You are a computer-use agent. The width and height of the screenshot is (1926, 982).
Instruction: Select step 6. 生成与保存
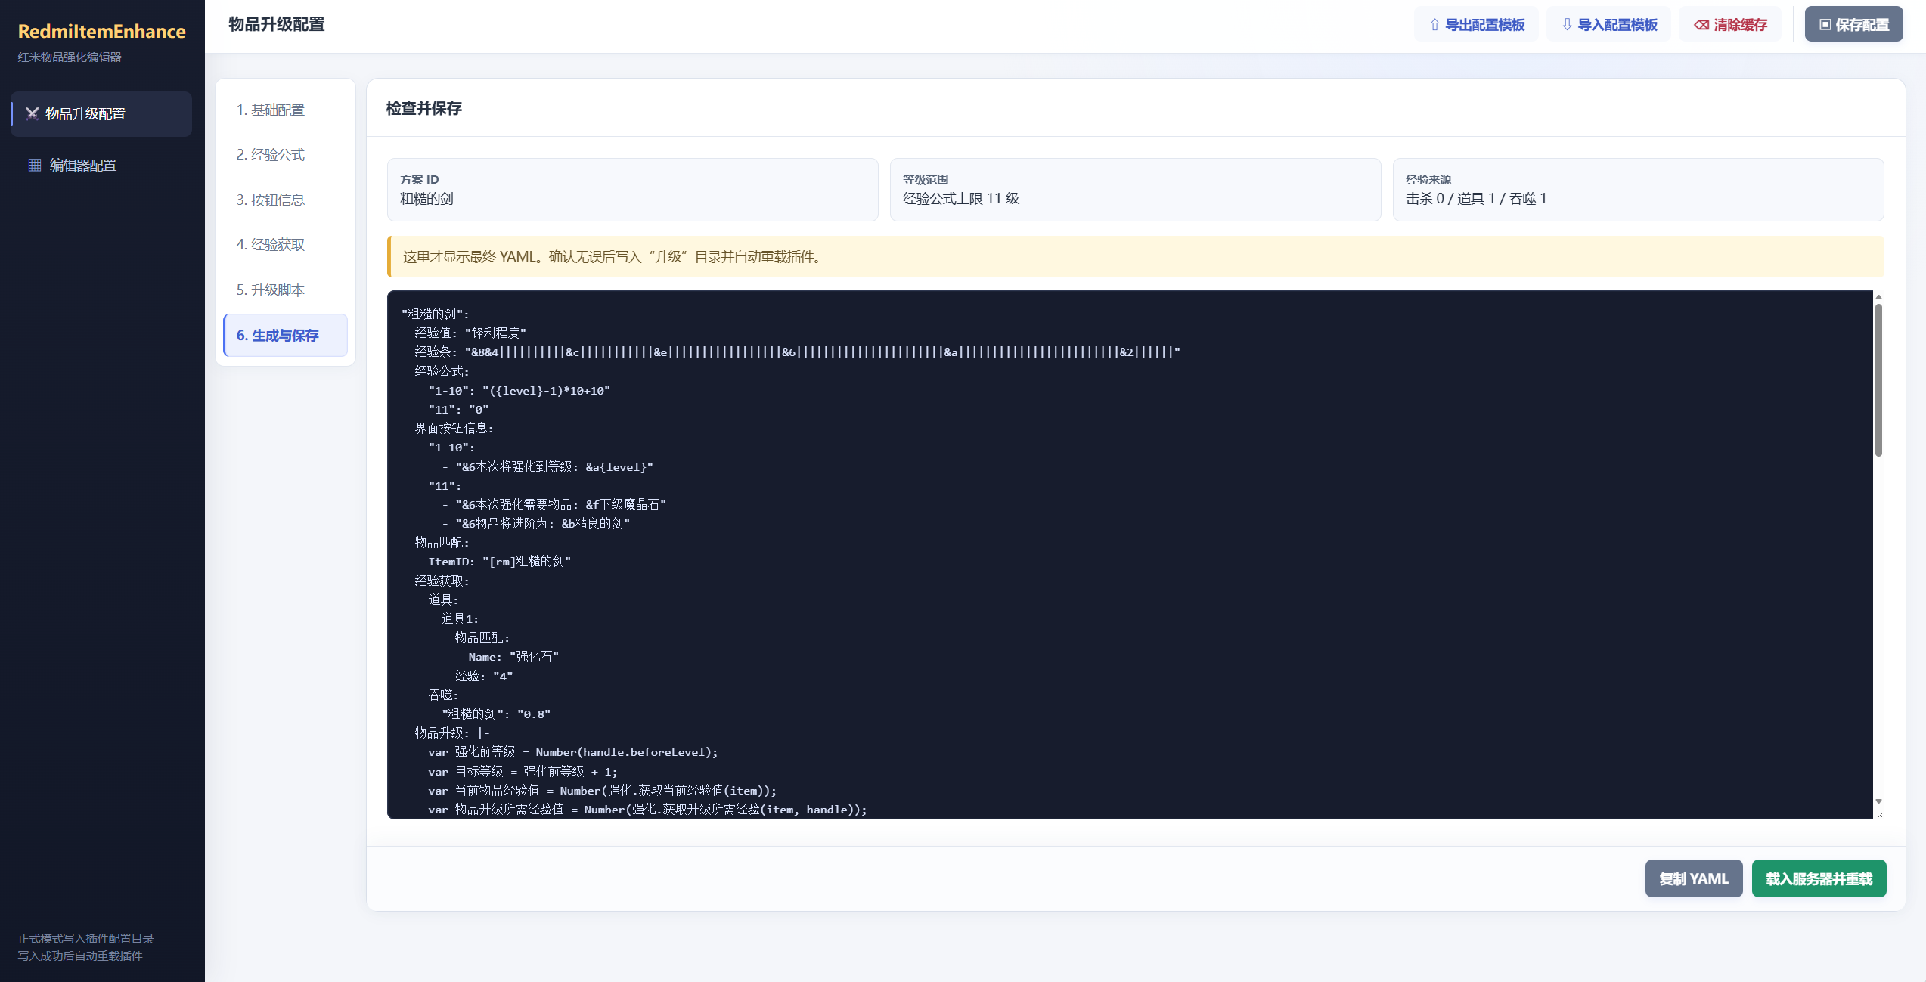tap(285, 336)
